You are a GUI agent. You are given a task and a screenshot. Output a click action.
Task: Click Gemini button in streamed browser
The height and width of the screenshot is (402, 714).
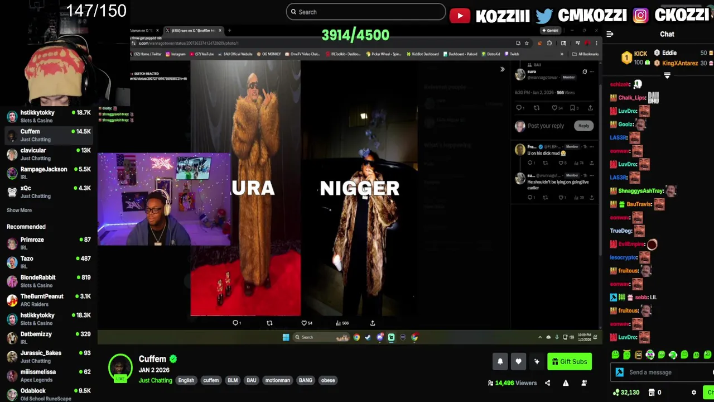click(550, 30)
